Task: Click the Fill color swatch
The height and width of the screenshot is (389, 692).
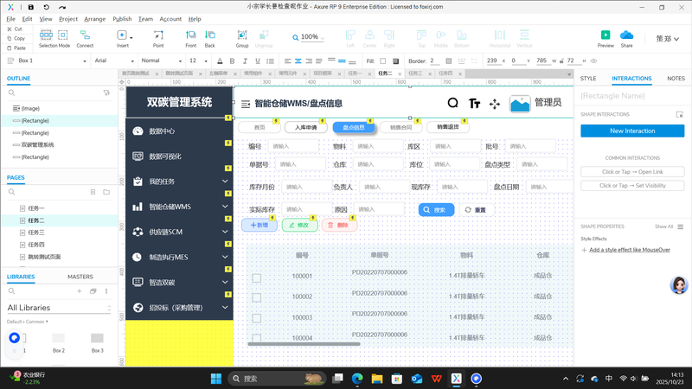Action: click(394, 61)
